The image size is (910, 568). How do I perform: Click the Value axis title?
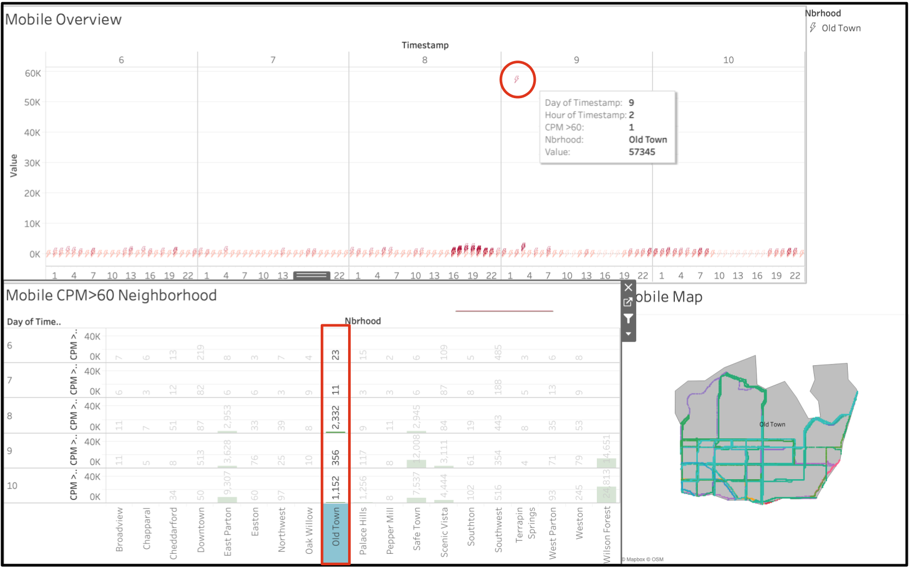[14, 166]
